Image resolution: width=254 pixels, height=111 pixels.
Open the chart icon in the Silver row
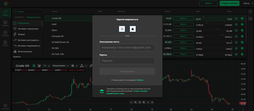[x=236, y=30]
